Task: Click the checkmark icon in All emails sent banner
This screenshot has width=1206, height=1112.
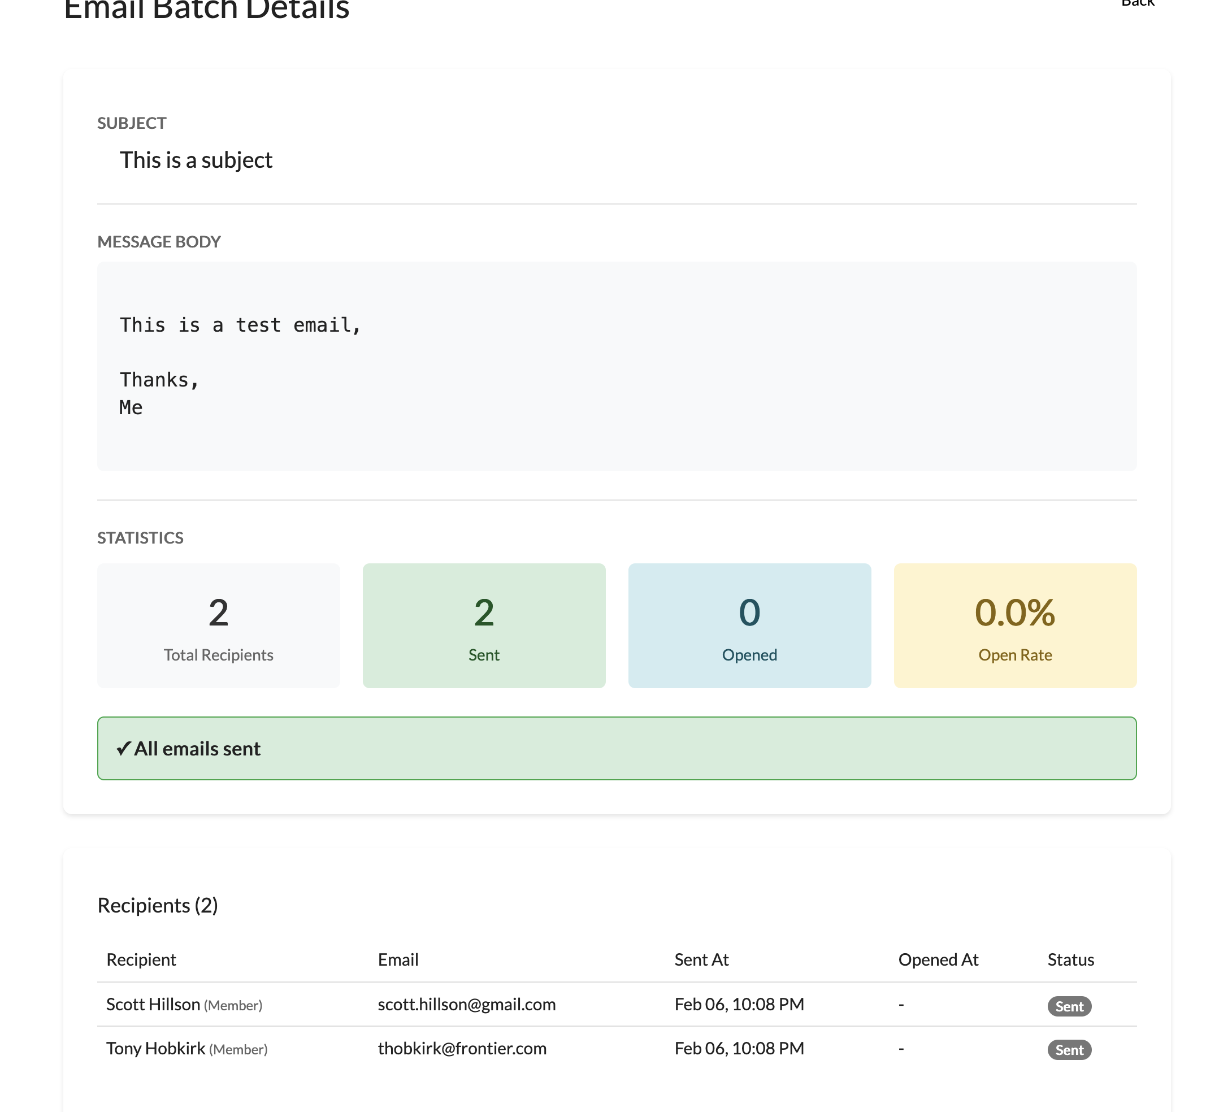Action: click(x=123, y=749)
